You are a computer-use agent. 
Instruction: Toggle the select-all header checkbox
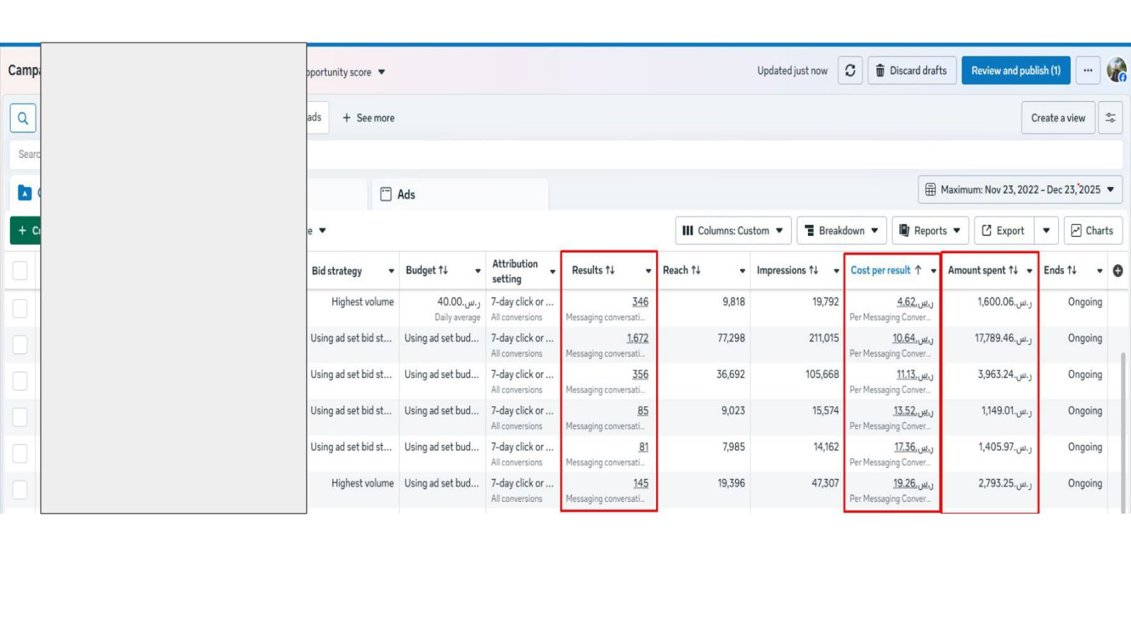tap(20, 271)
